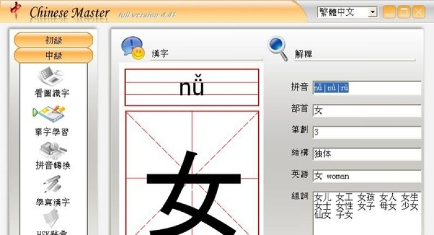
Task: Click the 拼音 field label
Action: coord(300,87)
